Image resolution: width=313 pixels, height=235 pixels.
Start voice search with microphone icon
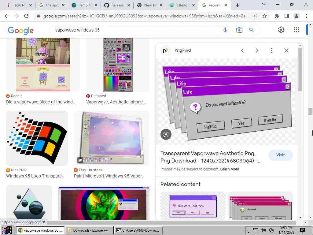[x=225, y=30]
